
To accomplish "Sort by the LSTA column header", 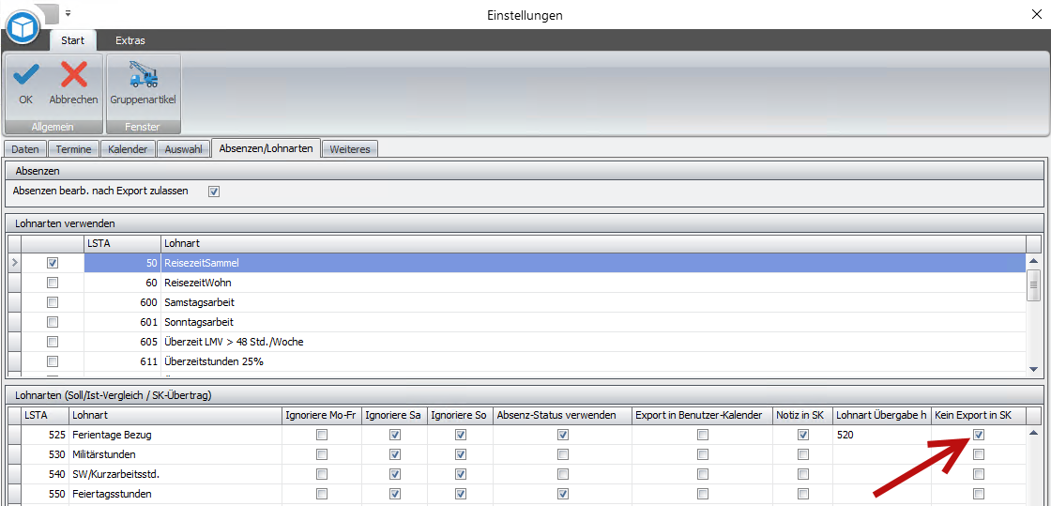I will [x=121, y=243].
